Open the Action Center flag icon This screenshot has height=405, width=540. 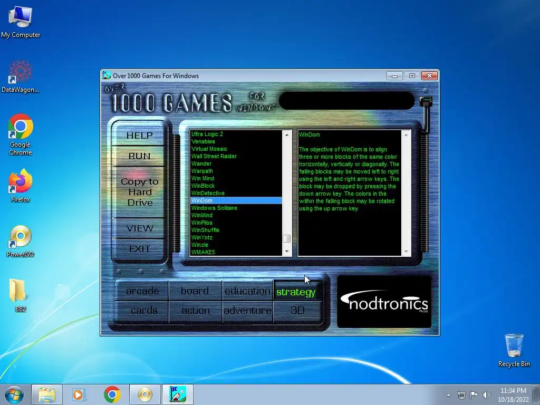(474, 395)
